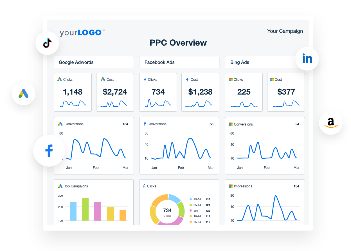Click the Amazon logo circle icon
This screenshot has height=251, width=351.
[331, 123]
